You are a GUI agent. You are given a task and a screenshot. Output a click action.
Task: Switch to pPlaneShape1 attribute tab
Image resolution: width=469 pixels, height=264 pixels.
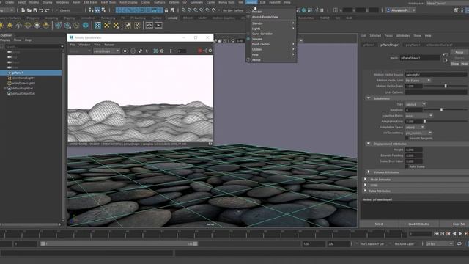(x=390, y=45)
